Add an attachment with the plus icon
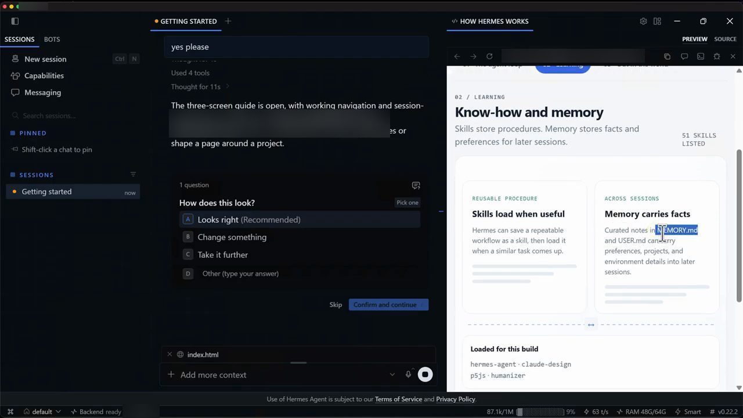This screenshot has width=743, height=418. coord(171,374)
